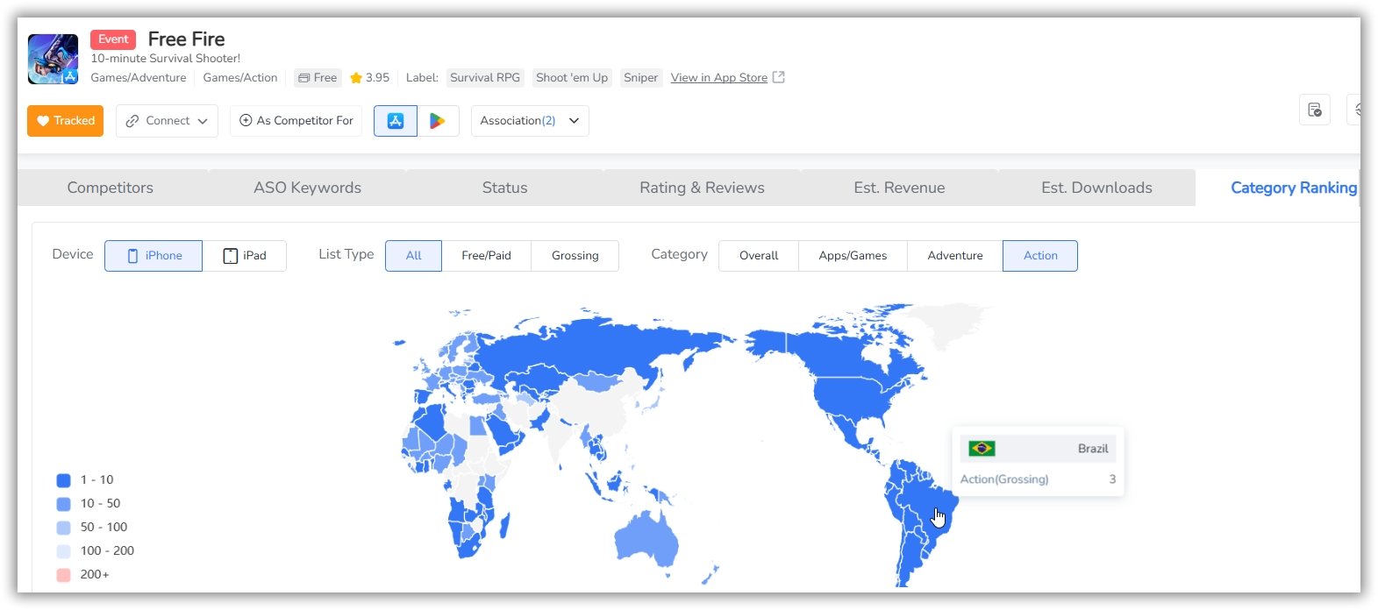Click the red Event badge
The image size is (1378, 610).
113,39
